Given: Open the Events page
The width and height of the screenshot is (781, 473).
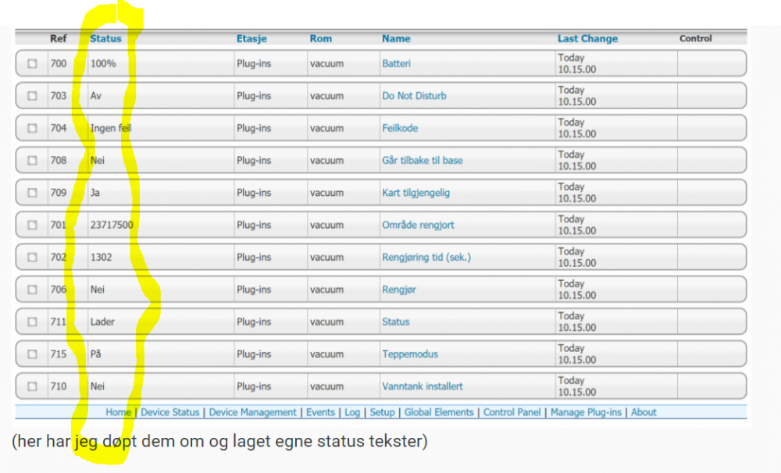Looking at the screenshot, I should click(x=320, y=412).
